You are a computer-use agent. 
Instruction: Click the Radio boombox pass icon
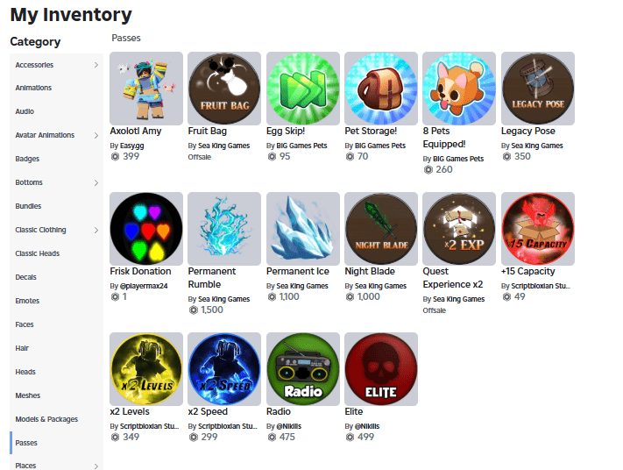303,369
